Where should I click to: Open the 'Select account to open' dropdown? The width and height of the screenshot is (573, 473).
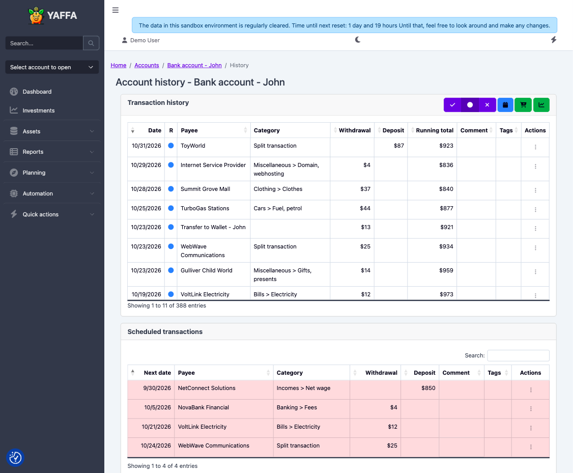pos(52,67)
